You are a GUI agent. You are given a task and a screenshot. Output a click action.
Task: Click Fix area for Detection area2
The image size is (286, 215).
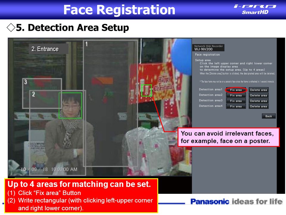(236, 96)
